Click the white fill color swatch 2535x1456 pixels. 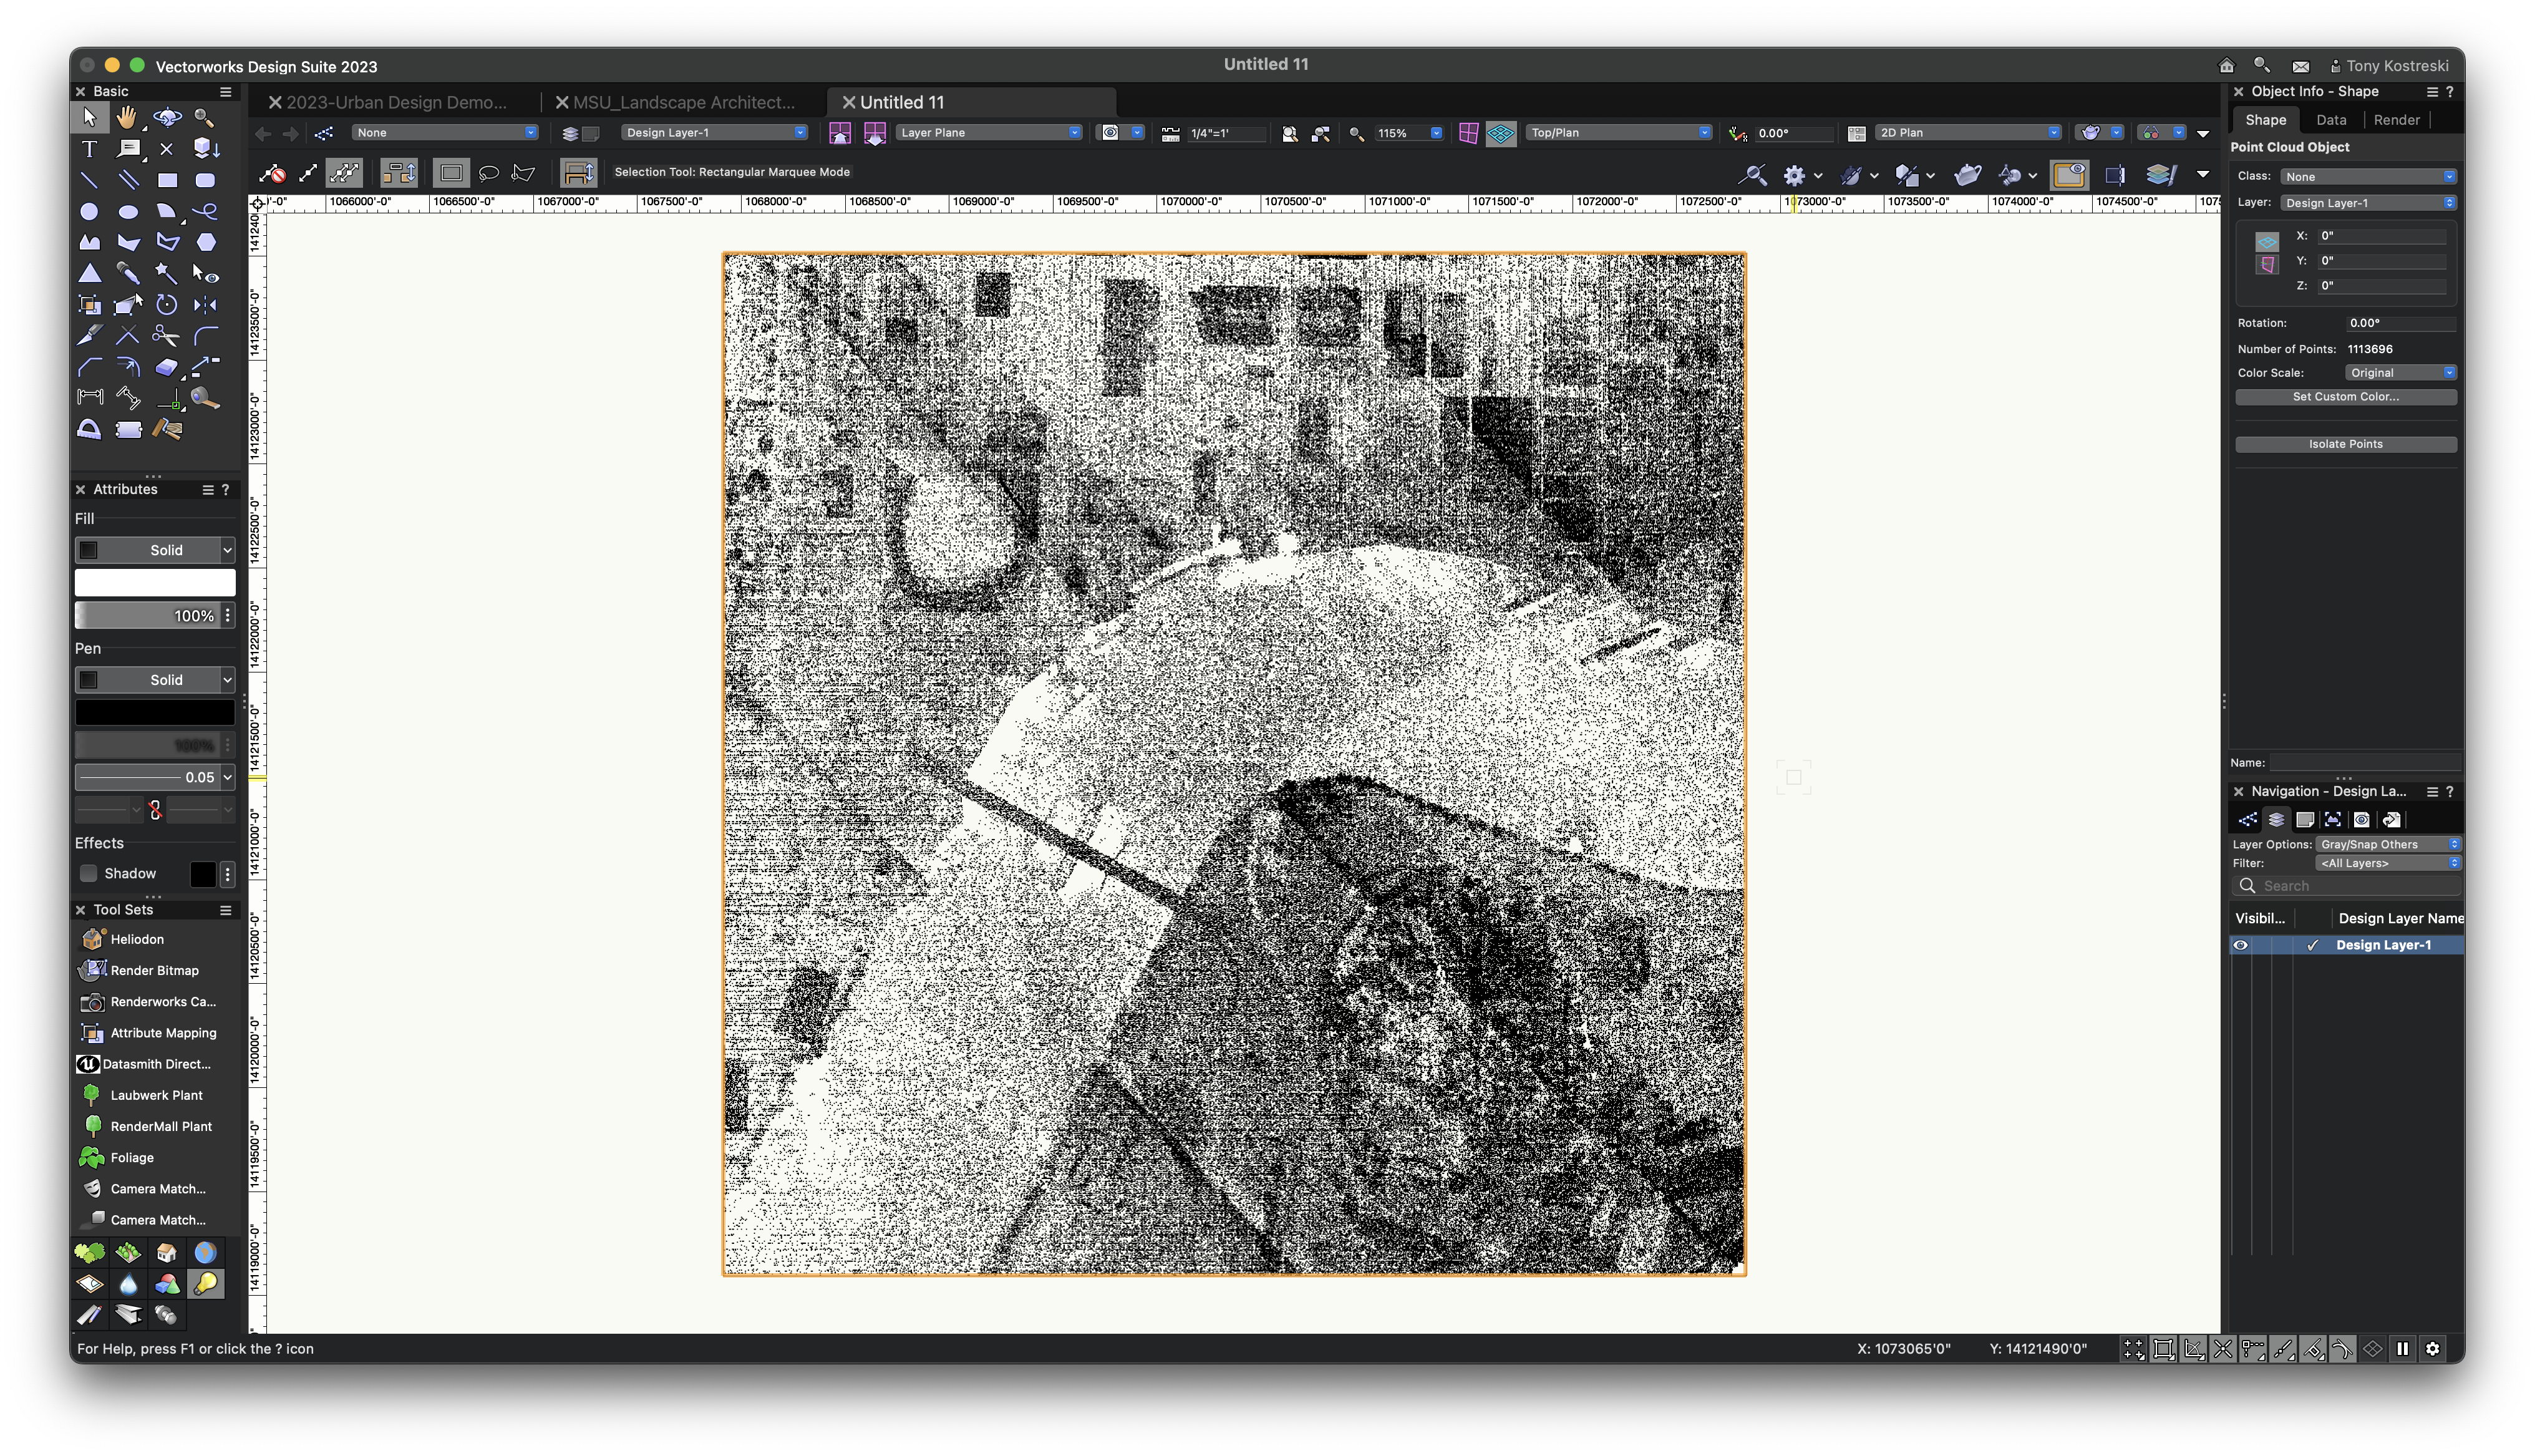tap(155, 583)
